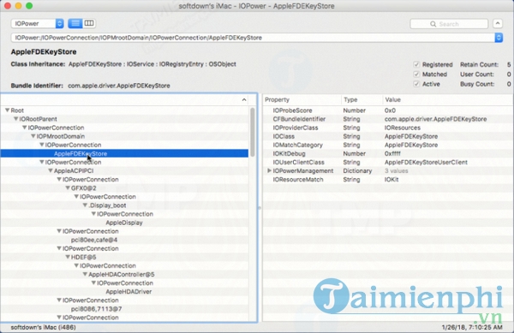Select the IOProbeScore property row
Viewport: 514px width, 333px height.
[388, 110]
